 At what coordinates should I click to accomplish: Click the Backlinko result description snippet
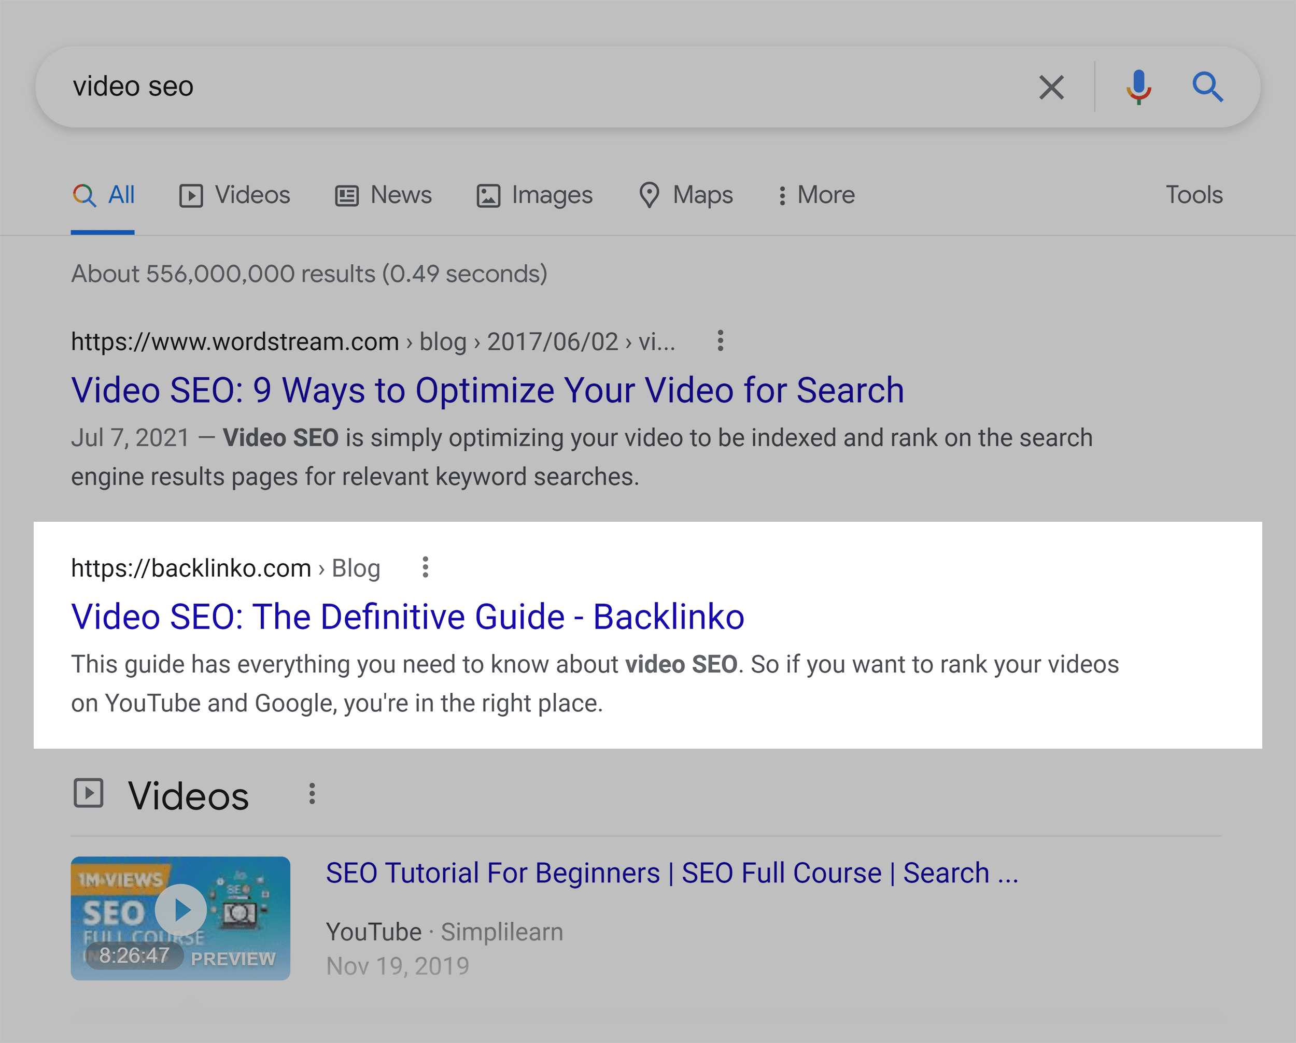point(595,684)
